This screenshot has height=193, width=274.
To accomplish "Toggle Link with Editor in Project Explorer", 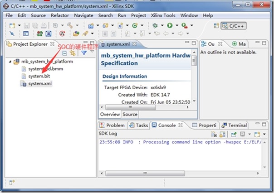I will click(72, 53).
